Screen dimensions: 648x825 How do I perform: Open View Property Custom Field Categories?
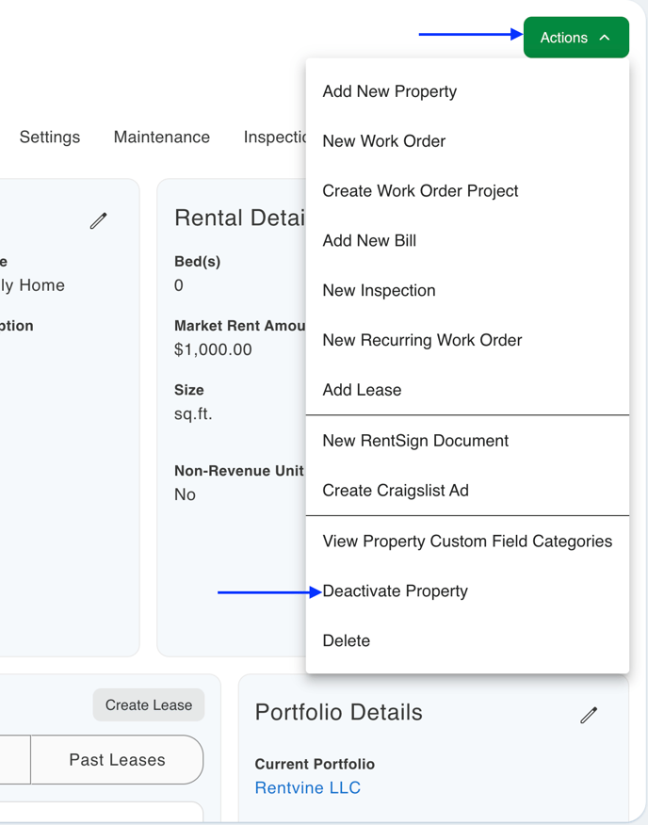pos(467,542)
